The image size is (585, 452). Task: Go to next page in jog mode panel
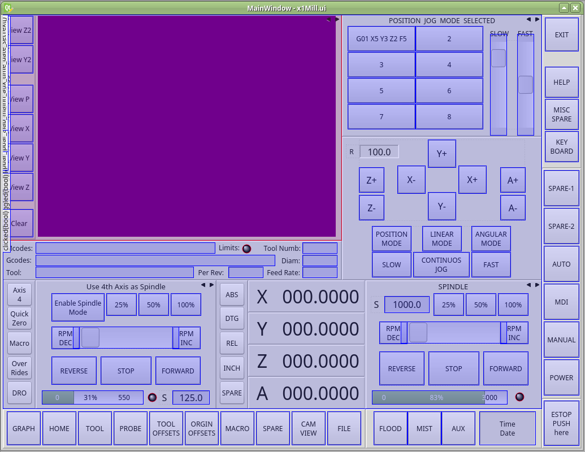[x=538, y=19]
